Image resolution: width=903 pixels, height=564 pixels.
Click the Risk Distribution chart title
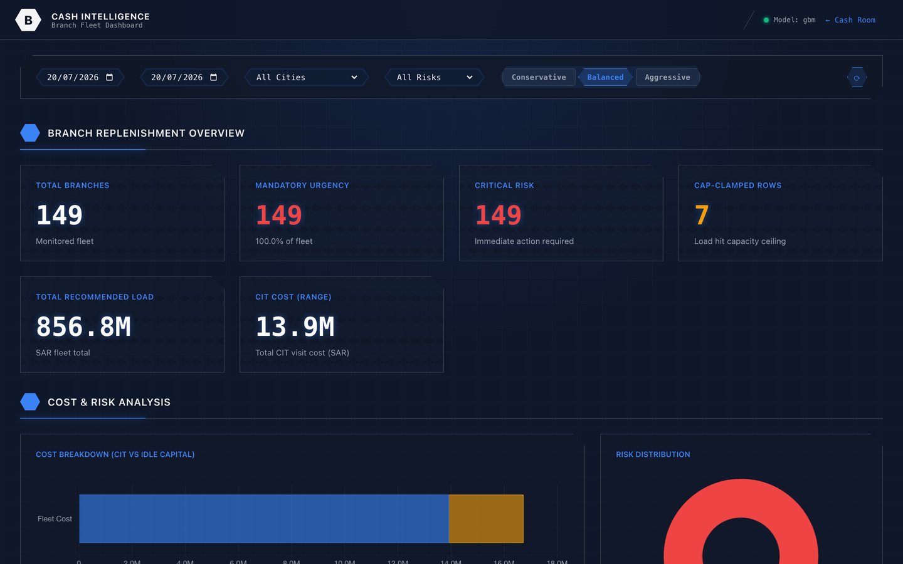653,454
